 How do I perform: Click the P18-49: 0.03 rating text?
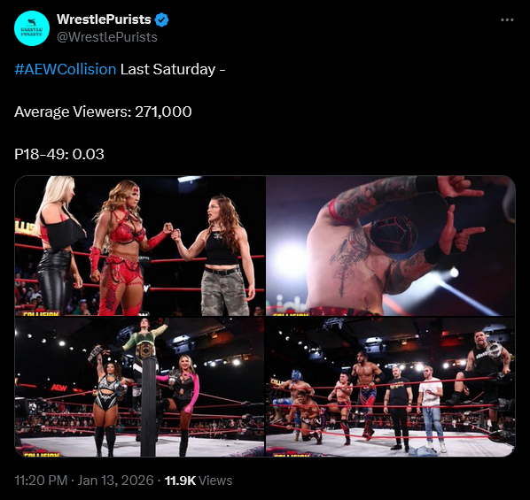[59, 154]
